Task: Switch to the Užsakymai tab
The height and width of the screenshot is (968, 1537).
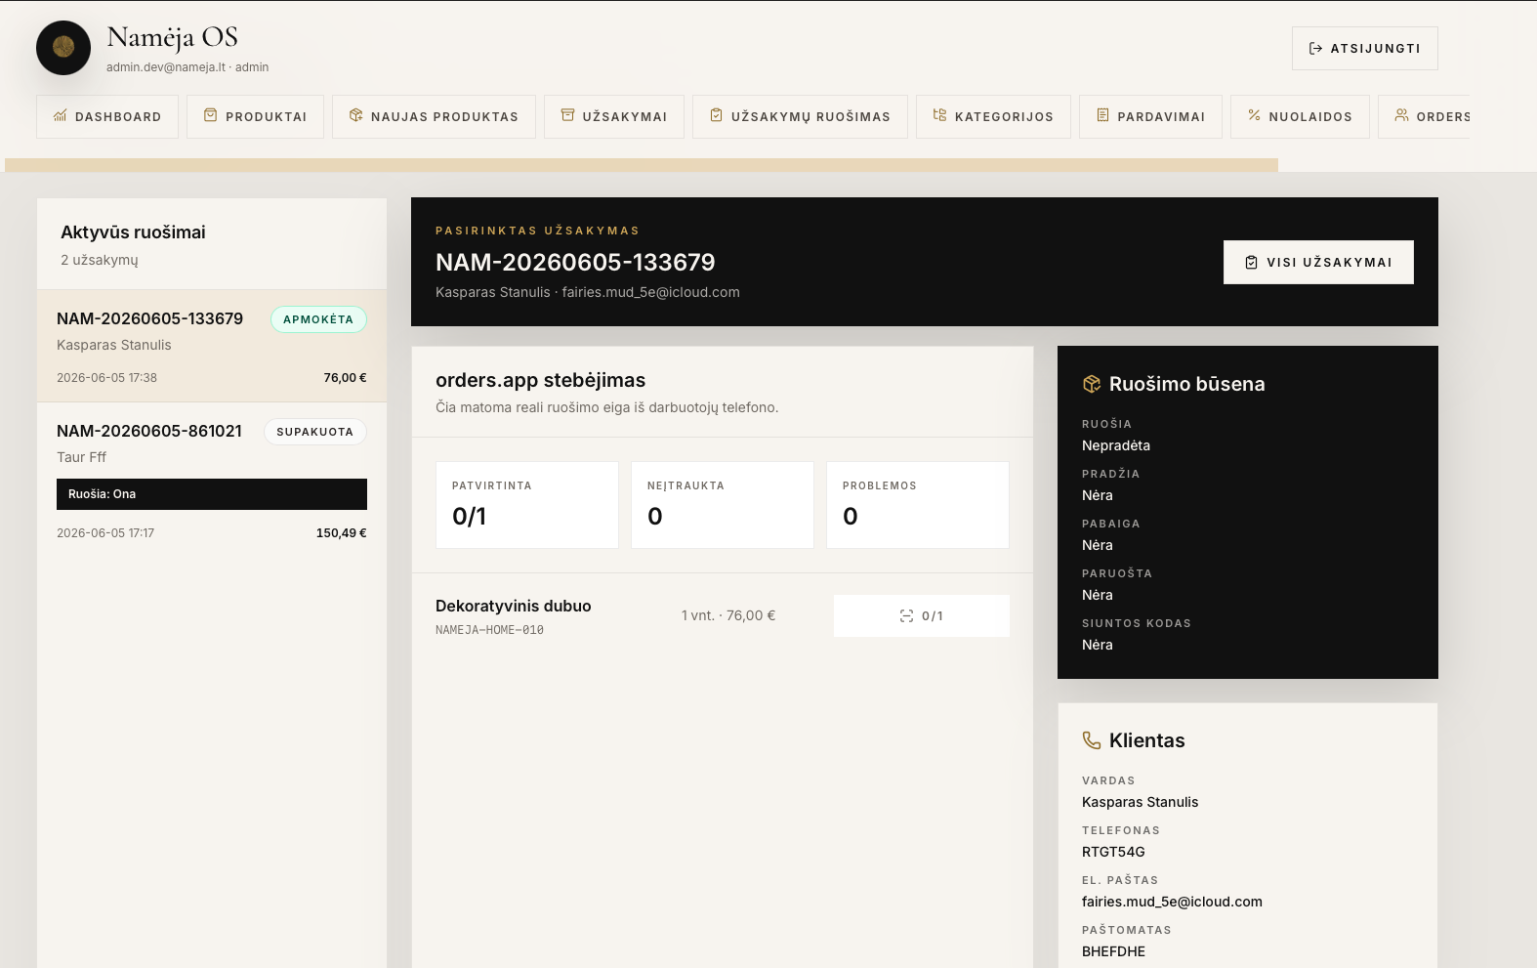Action: click(x=614, y=116)
